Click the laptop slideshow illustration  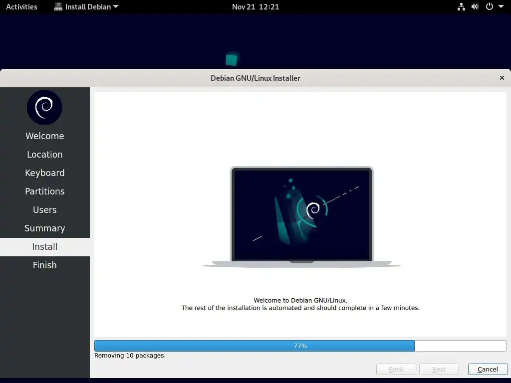click(301, 217)
